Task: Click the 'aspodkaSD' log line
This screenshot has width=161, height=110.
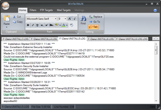Action: tap(10, 101)
